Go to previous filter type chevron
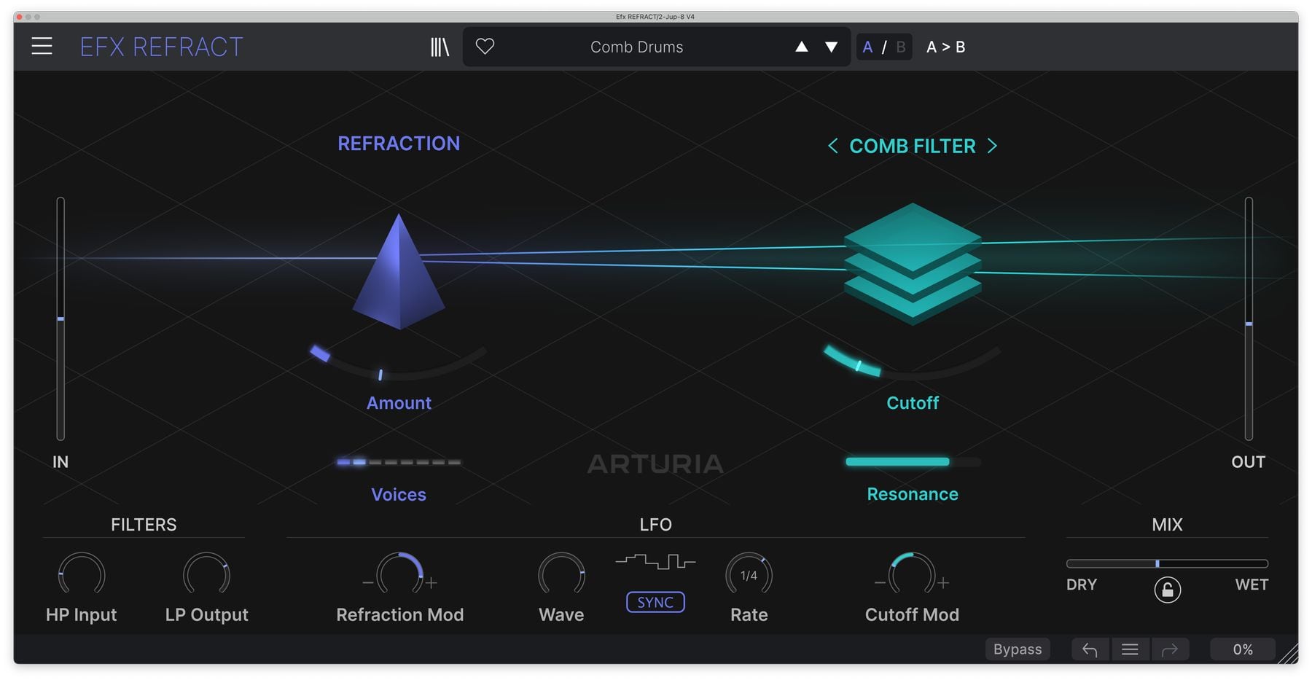 point(832,146)
